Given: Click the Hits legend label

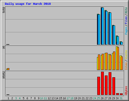Looking at the screenshot, I should pos(126,10).
